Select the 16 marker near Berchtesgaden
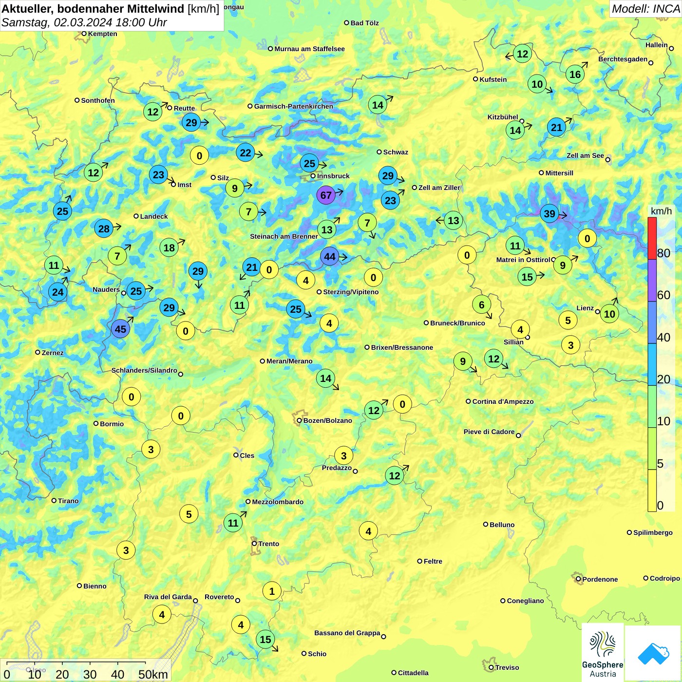Screen dimensions: 682x682 [575, 74]
